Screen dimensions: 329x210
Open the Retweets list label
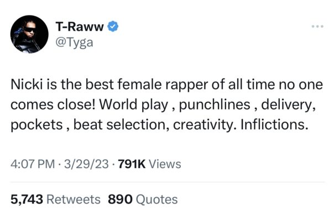pyautogui.click(x=74, y=199)
